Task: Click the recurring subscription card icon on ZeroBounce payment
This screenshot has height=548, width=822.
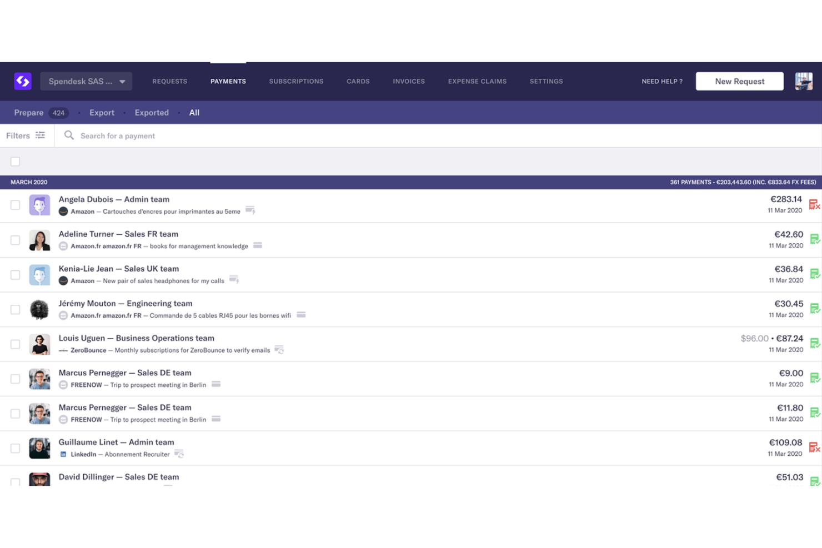Action: coord(279,350)
